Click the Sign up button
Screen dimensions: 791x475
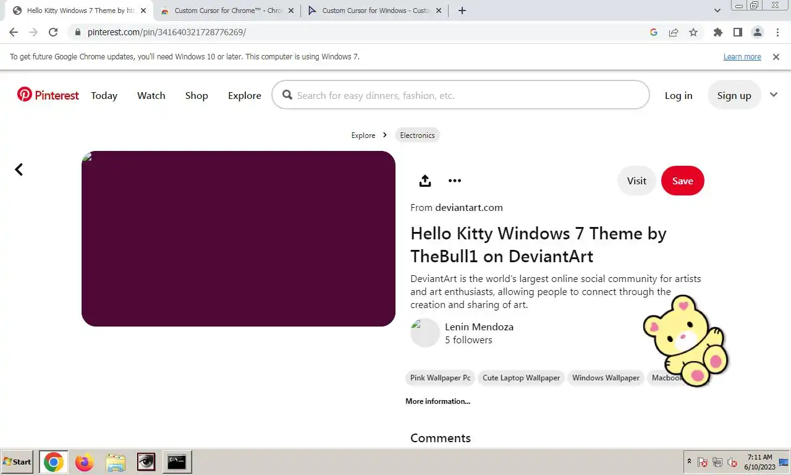pos(734,95)
